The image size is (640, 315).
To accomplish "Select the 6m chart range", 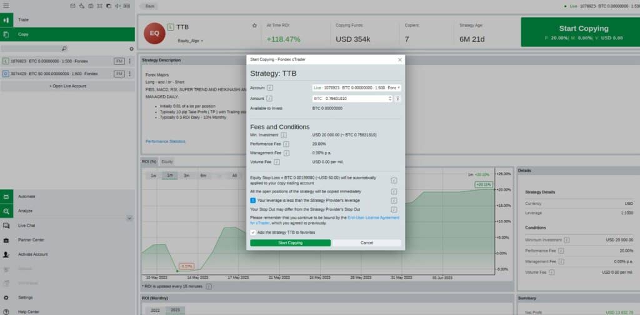I will tap(203, 176).
